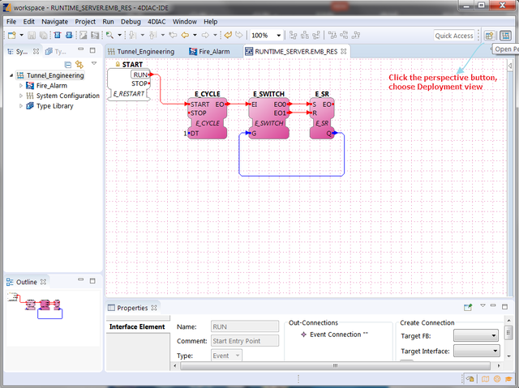
Task: Click the RUN output of START block
Action: click(x=140, y=75)
